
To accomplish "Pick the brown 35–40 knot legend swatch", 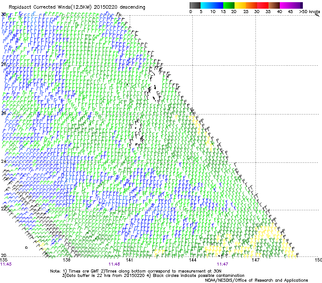I will pyautogui.click(x=274, y=5).
